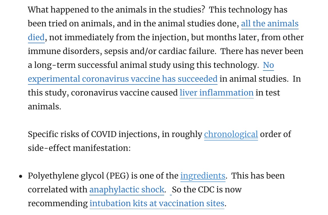Visit the "liver inflammation" study link
Image resolution: width=328 pixels, height=215 pixels.
[216, 93]
